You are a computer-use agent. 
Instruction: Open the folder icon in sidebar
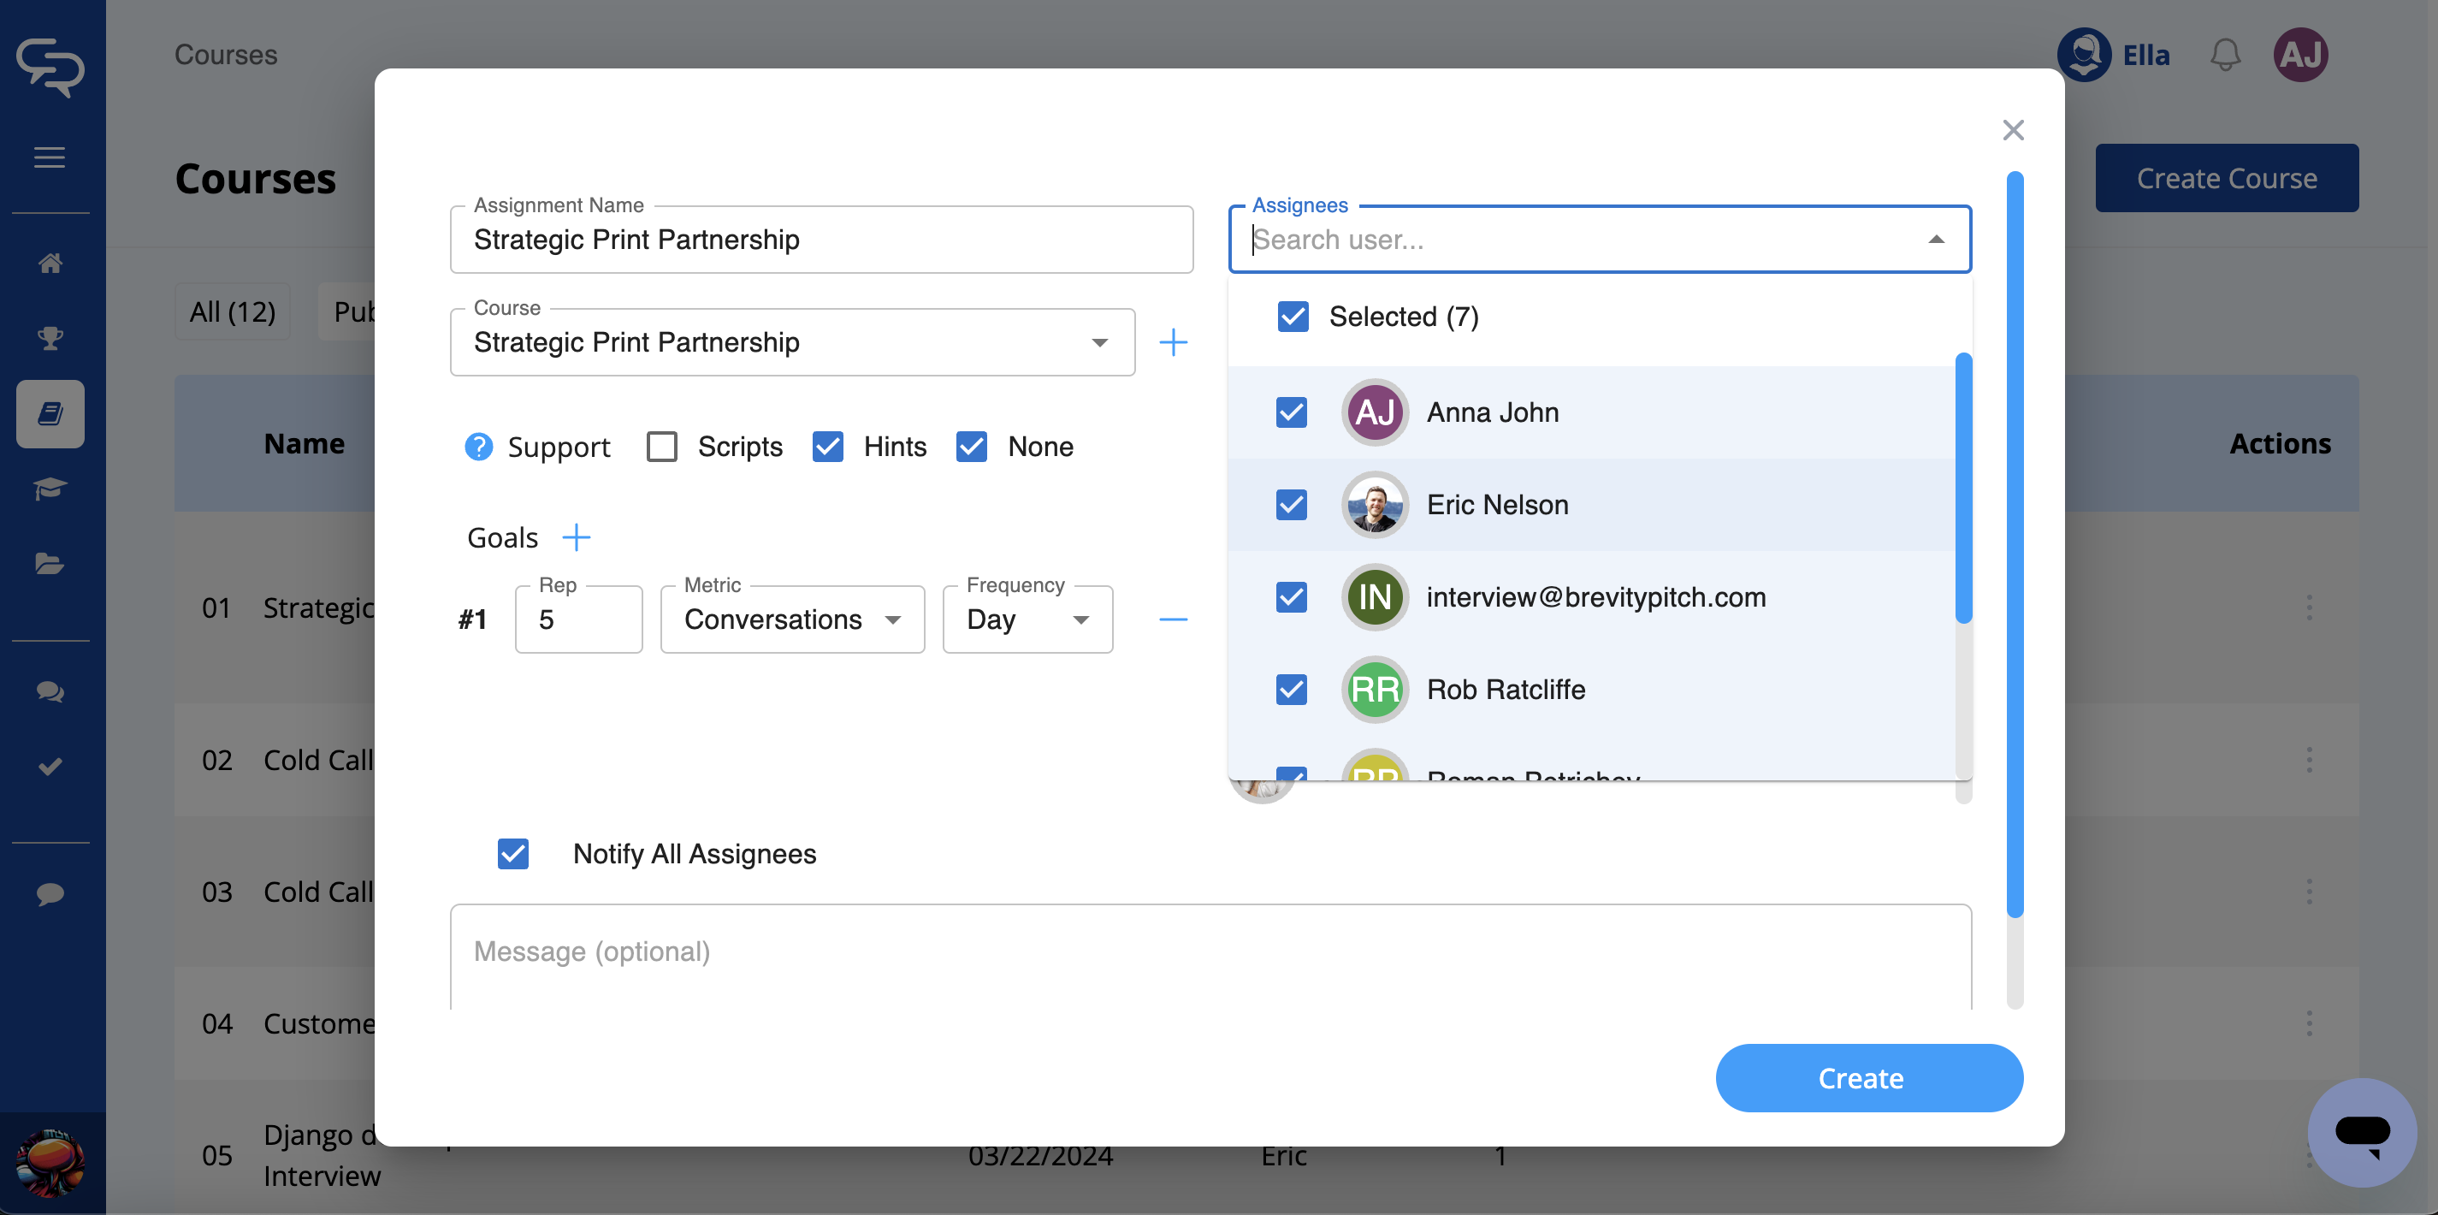tap(50, 565)
